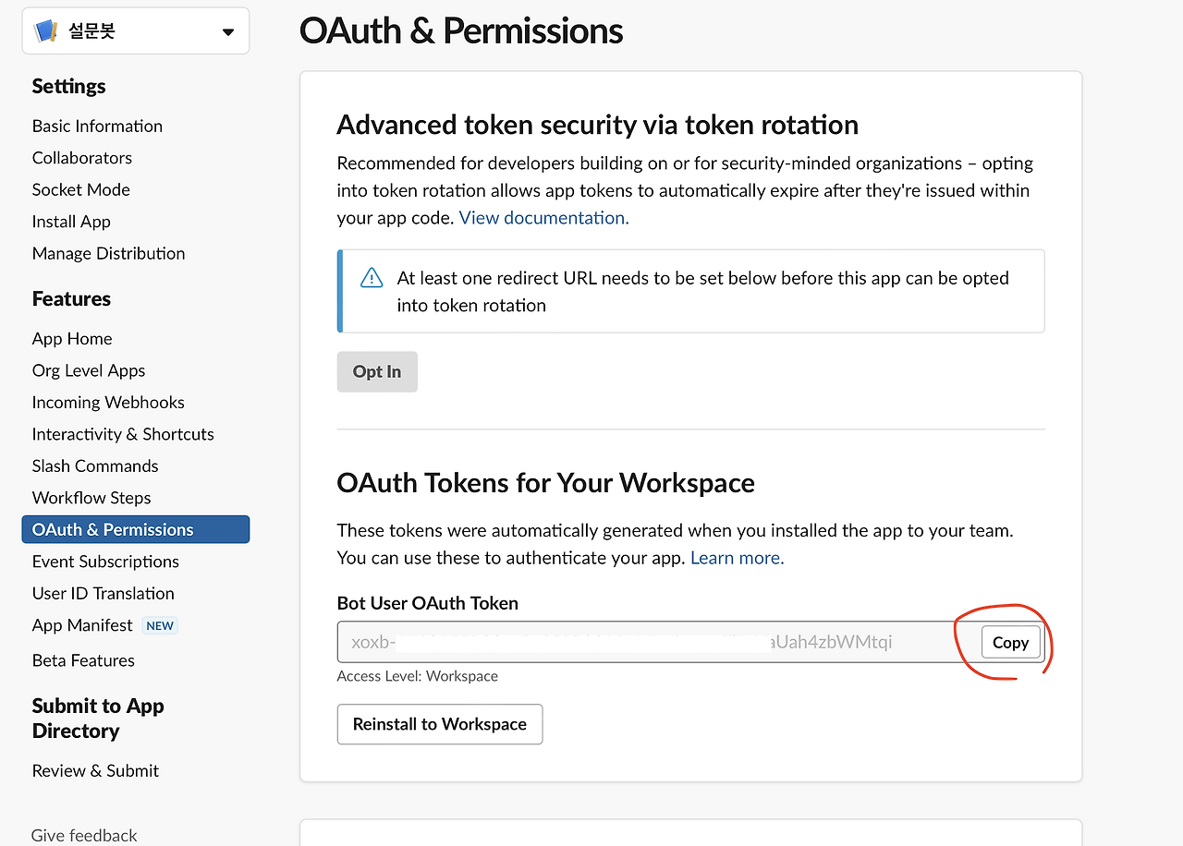Click Reinstall to Workspace button

(x=440, y=724)
